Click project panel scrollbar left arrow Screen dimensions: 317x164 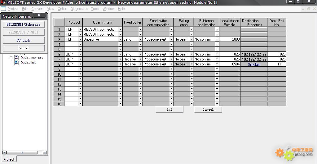[x=4, y=153]
